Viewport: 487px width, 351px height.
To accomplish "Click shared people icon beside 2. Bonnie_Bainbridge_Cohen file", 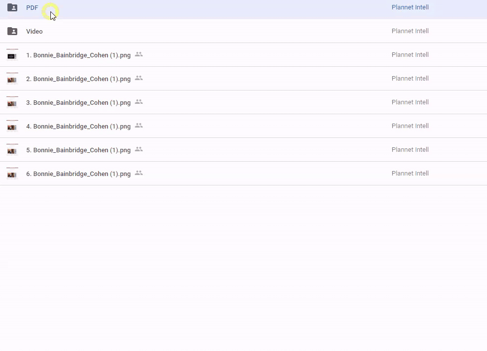I will pyautogui.click(x=139, y=78).
